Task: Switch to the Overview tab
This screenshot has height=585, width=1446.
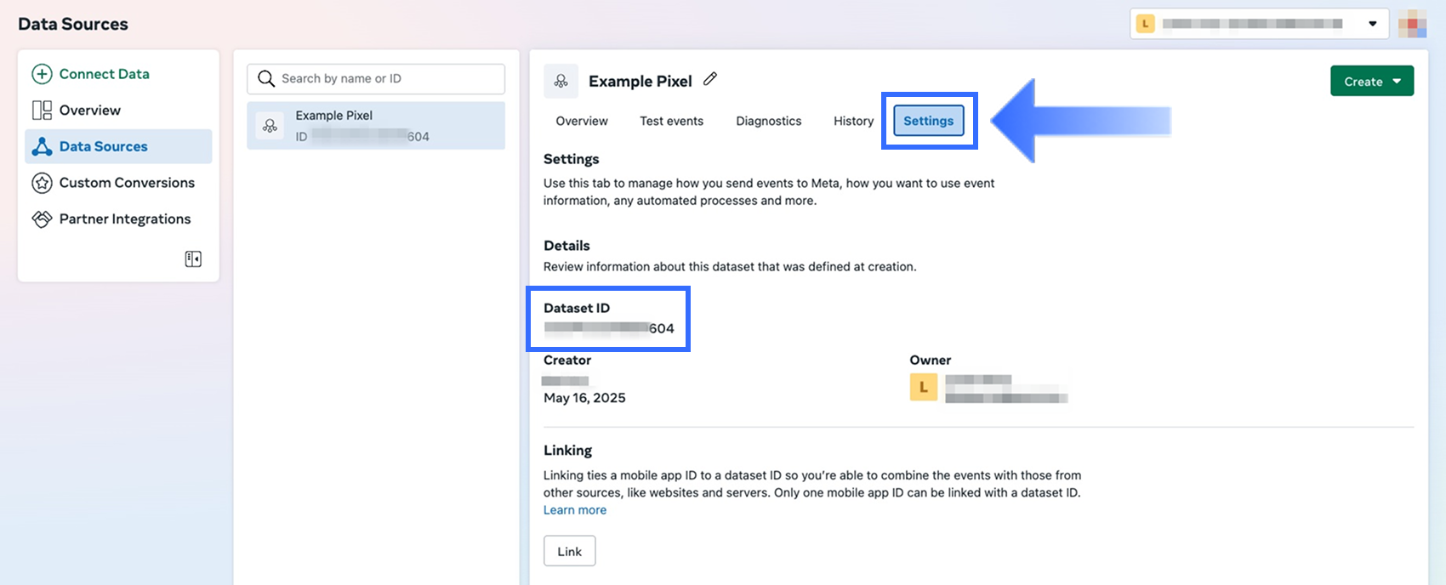Action: coord(582,121)
